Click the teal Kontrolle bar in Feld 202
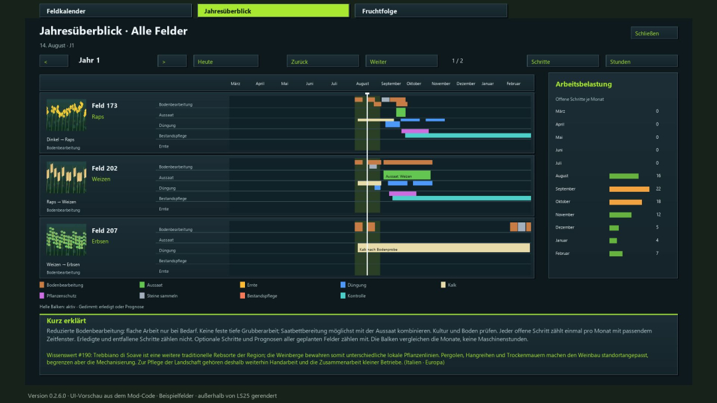Viewport: 717px width, 403px height. [x=461, y=198]
